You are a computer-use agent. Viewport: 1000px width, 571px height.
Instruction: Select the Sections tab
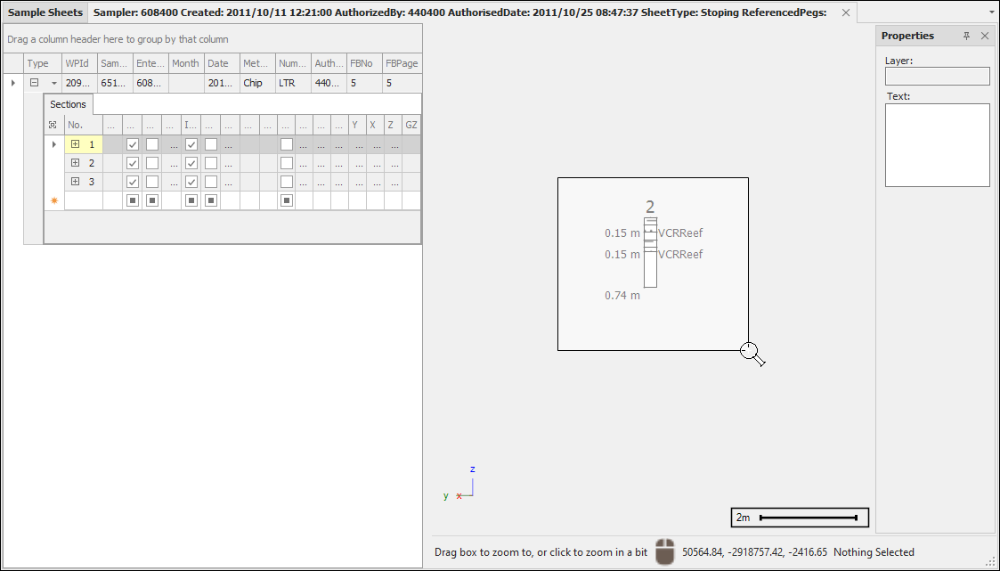coord(69,104)
